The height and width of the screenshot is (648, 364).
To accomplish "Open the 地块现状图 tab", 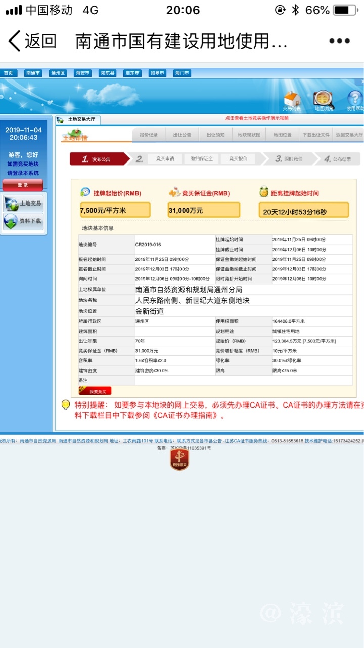I will click(249, 135).
